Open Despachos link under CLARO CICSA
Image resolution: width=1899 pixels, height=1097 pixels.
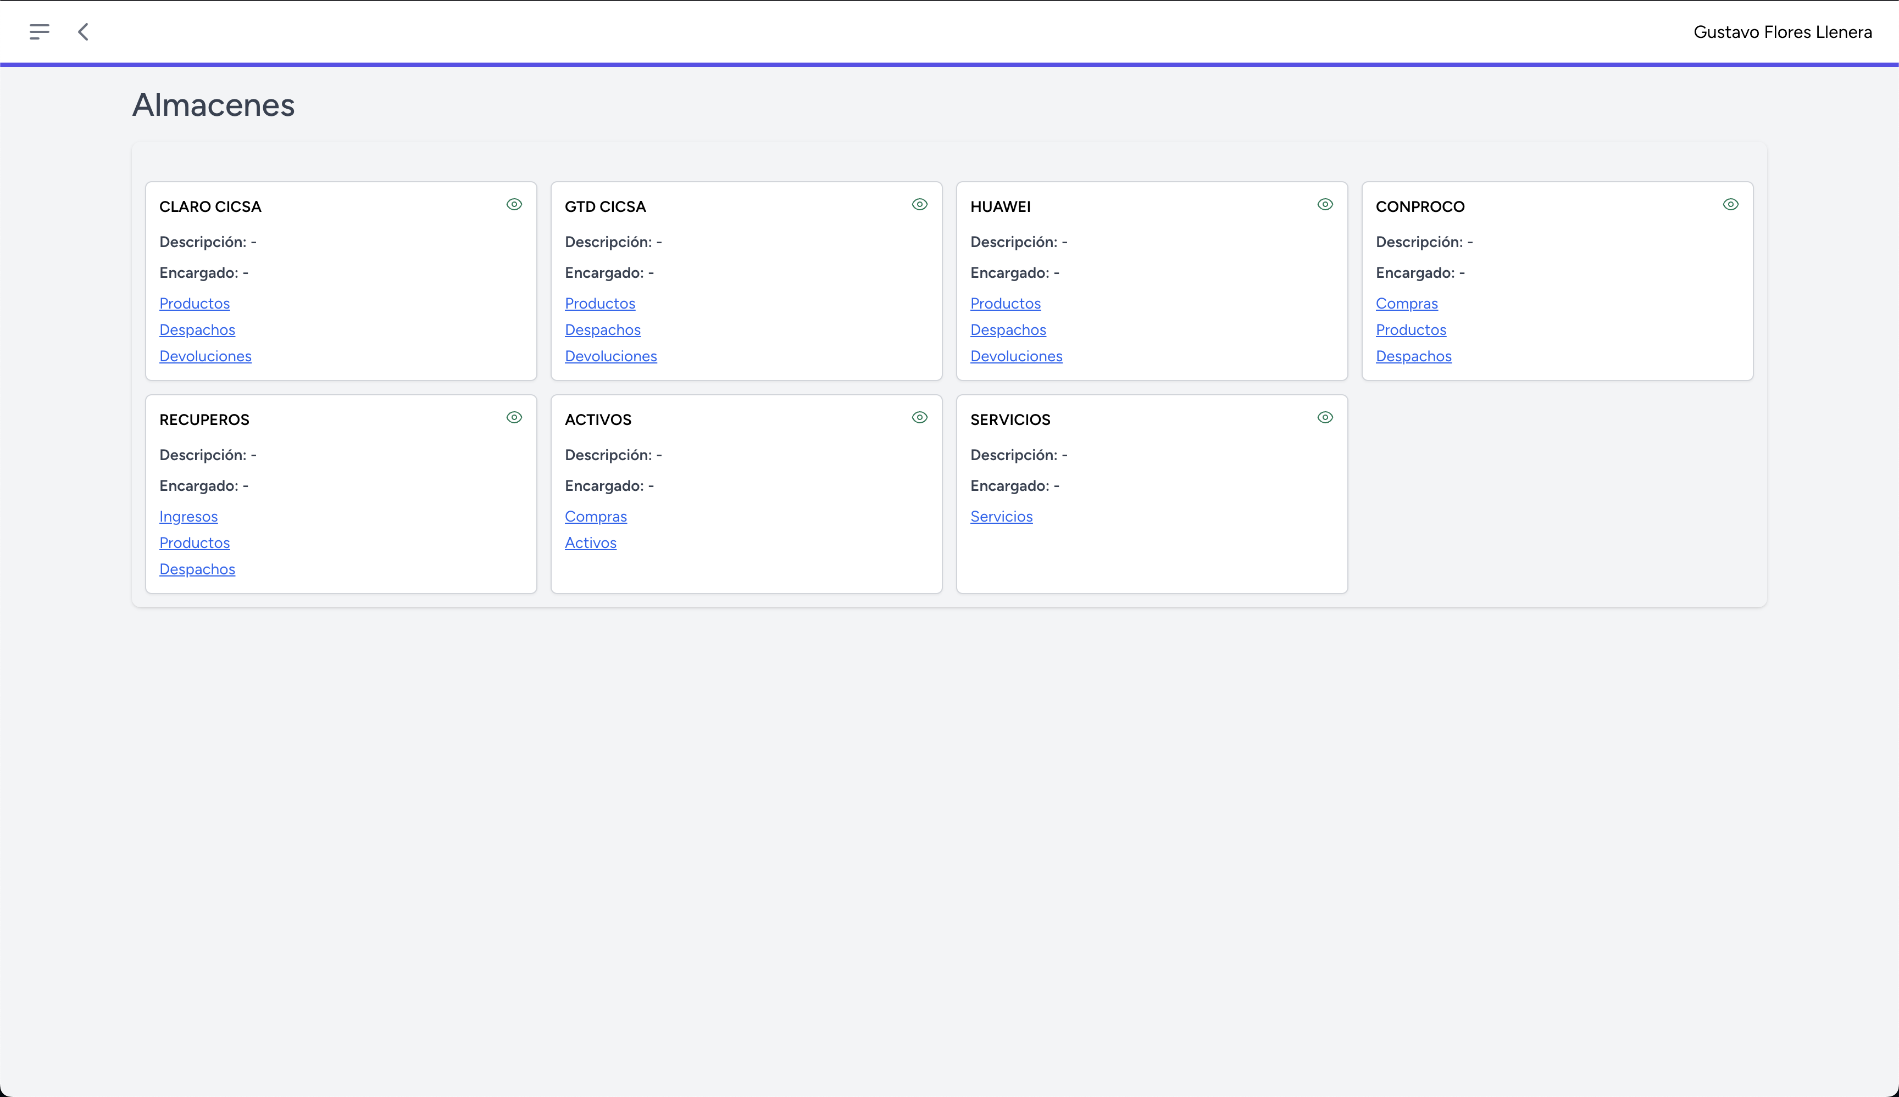(197, 330)
